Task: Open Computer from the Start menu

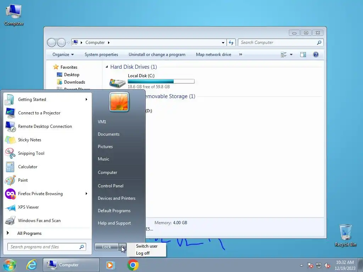Action: 107,172
